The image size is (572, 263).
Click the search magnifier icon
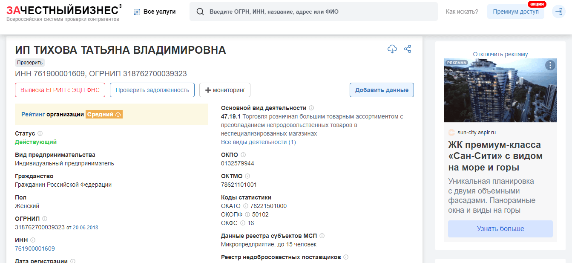tap(200, 12)
